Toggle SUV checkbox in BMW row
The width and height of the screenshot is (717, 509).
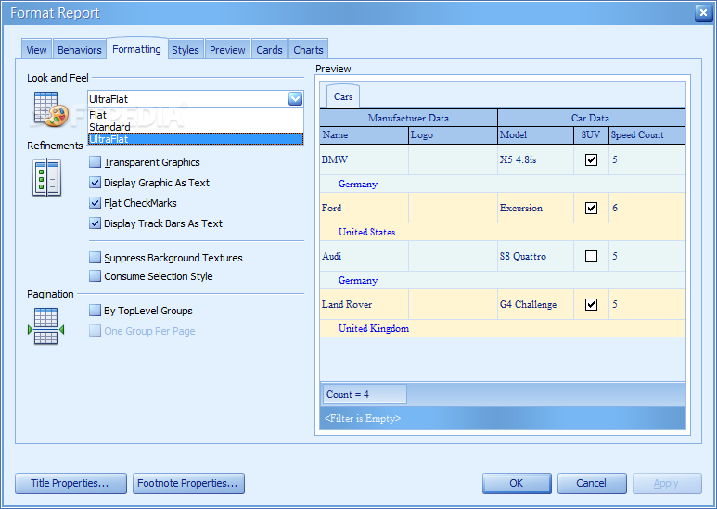tap(591, 159)
